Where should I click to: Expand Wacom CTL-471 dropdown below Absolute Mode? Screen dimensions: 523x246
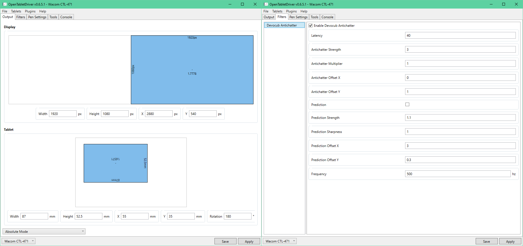pos(19,241)
